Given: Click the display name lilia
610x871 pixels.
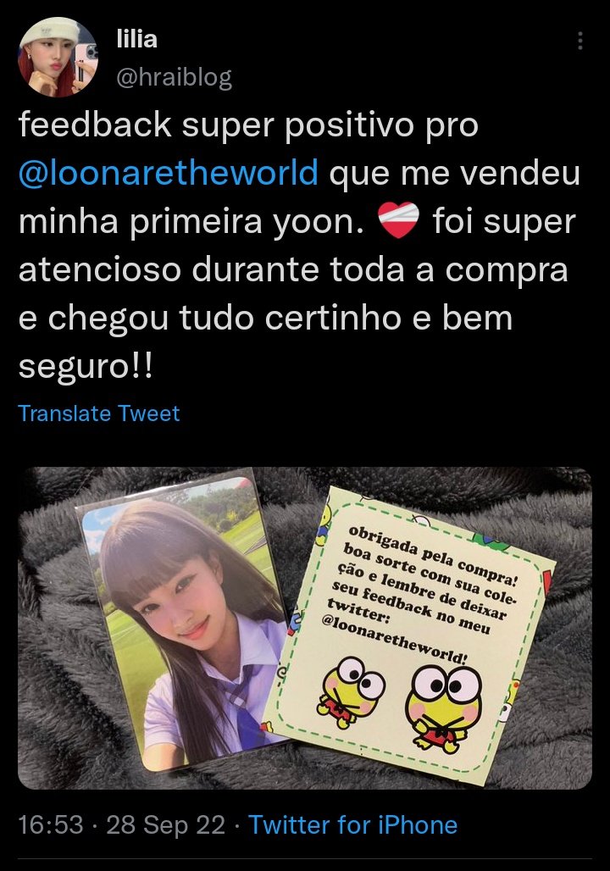Looking at the screenshot, I should pyautogui.click(x=136, y=39).
